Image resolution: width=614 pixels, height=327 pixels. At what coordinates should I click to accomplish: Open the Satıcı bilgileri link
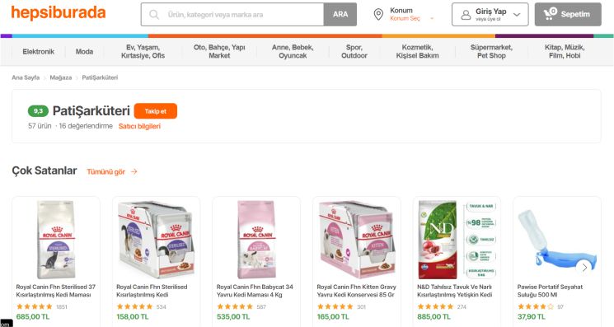[139, 126]
